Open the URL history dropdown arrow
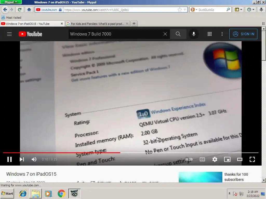The image size is (266, 199). coord(185,10)
